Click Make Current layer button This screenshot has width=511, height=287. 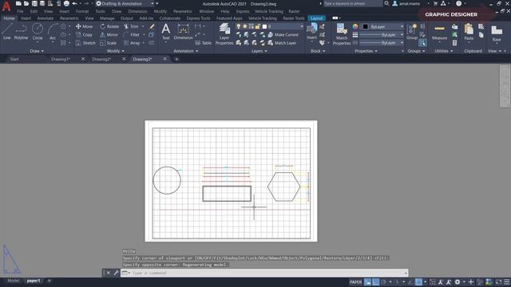click(283, 34)
